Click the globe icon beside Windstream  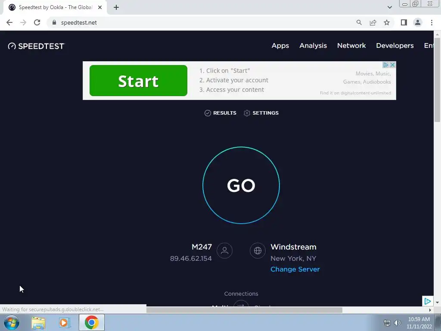point(258,250)
